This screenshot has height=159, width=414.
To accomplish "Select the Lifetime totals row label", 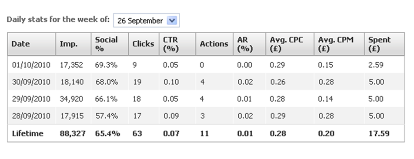I will pyautogui.click(x=28, y=133).
